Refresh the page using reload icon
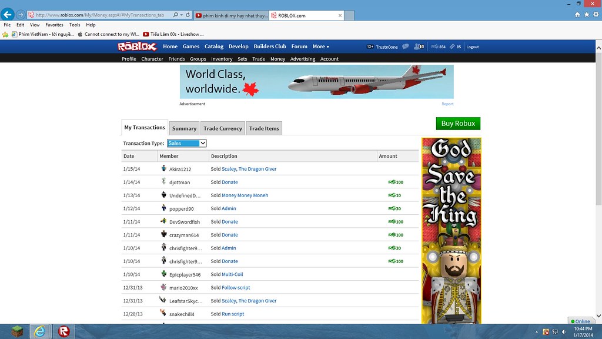Image resolution: width=602 pixels, height=339 pixels. tap(188, 15)
